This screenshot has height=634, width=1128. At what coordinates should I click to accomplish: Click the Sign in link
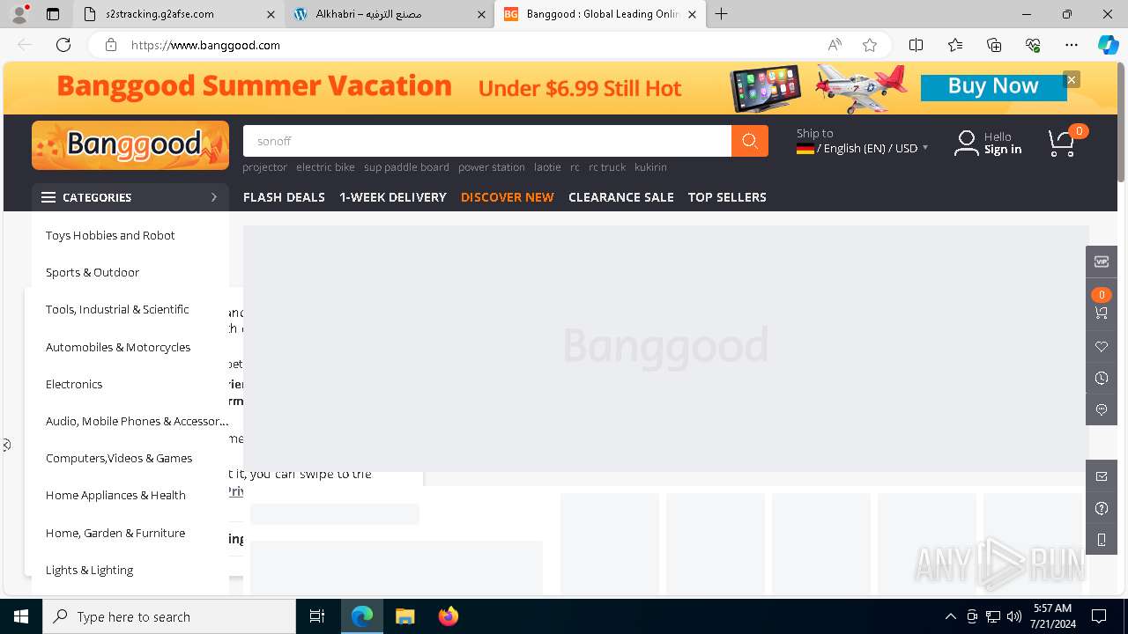(1003, 150)
